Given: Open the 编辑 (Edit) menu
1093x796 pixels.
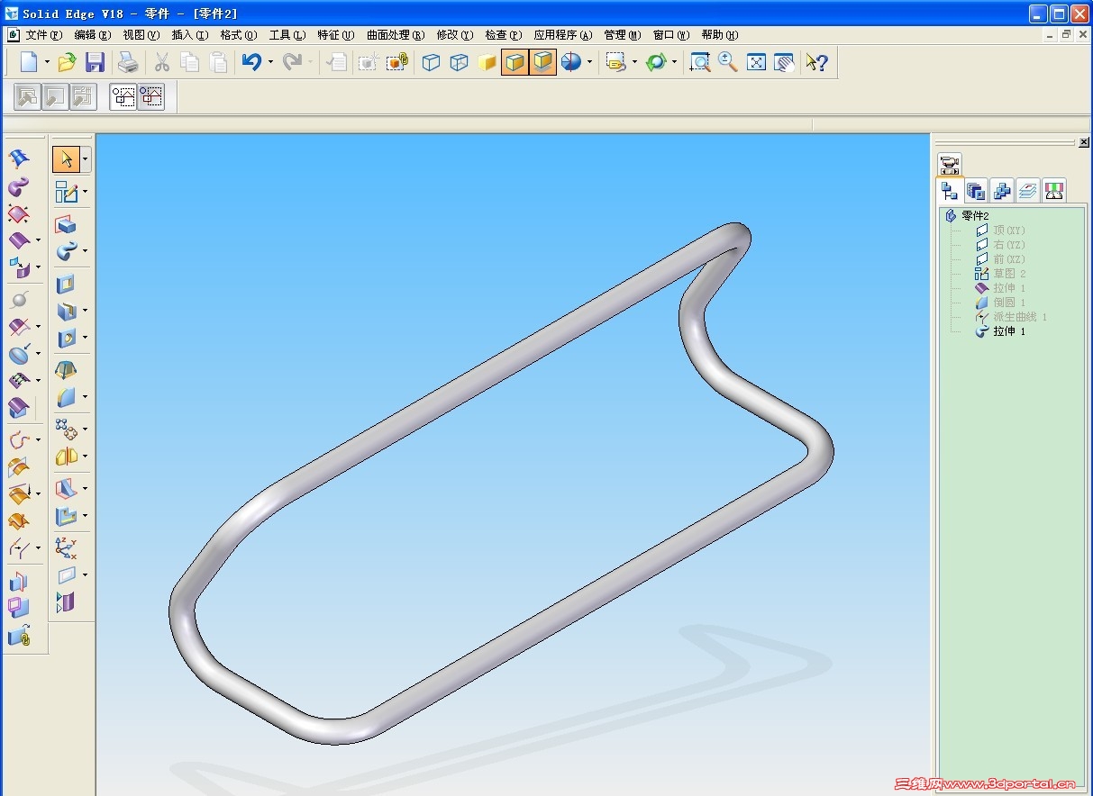Looking at the screenshot, I should pos(92,35).
